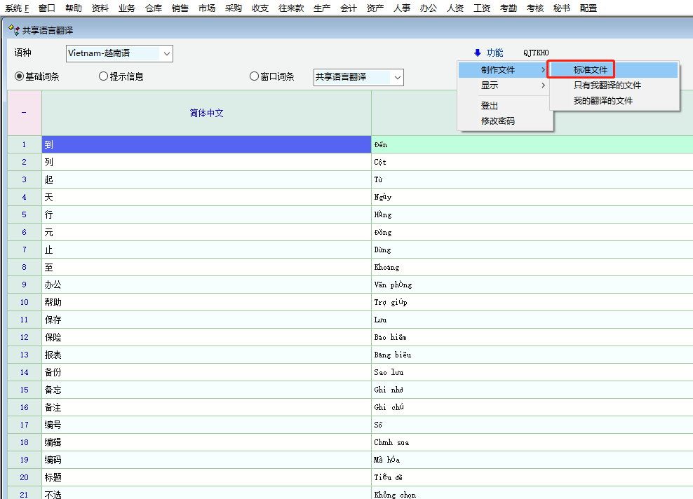Image resolution: width=693 pixels, height=499 pixels.
Task: Select row number 10 header
Action: pyautogui.click(x=24, y=302)
